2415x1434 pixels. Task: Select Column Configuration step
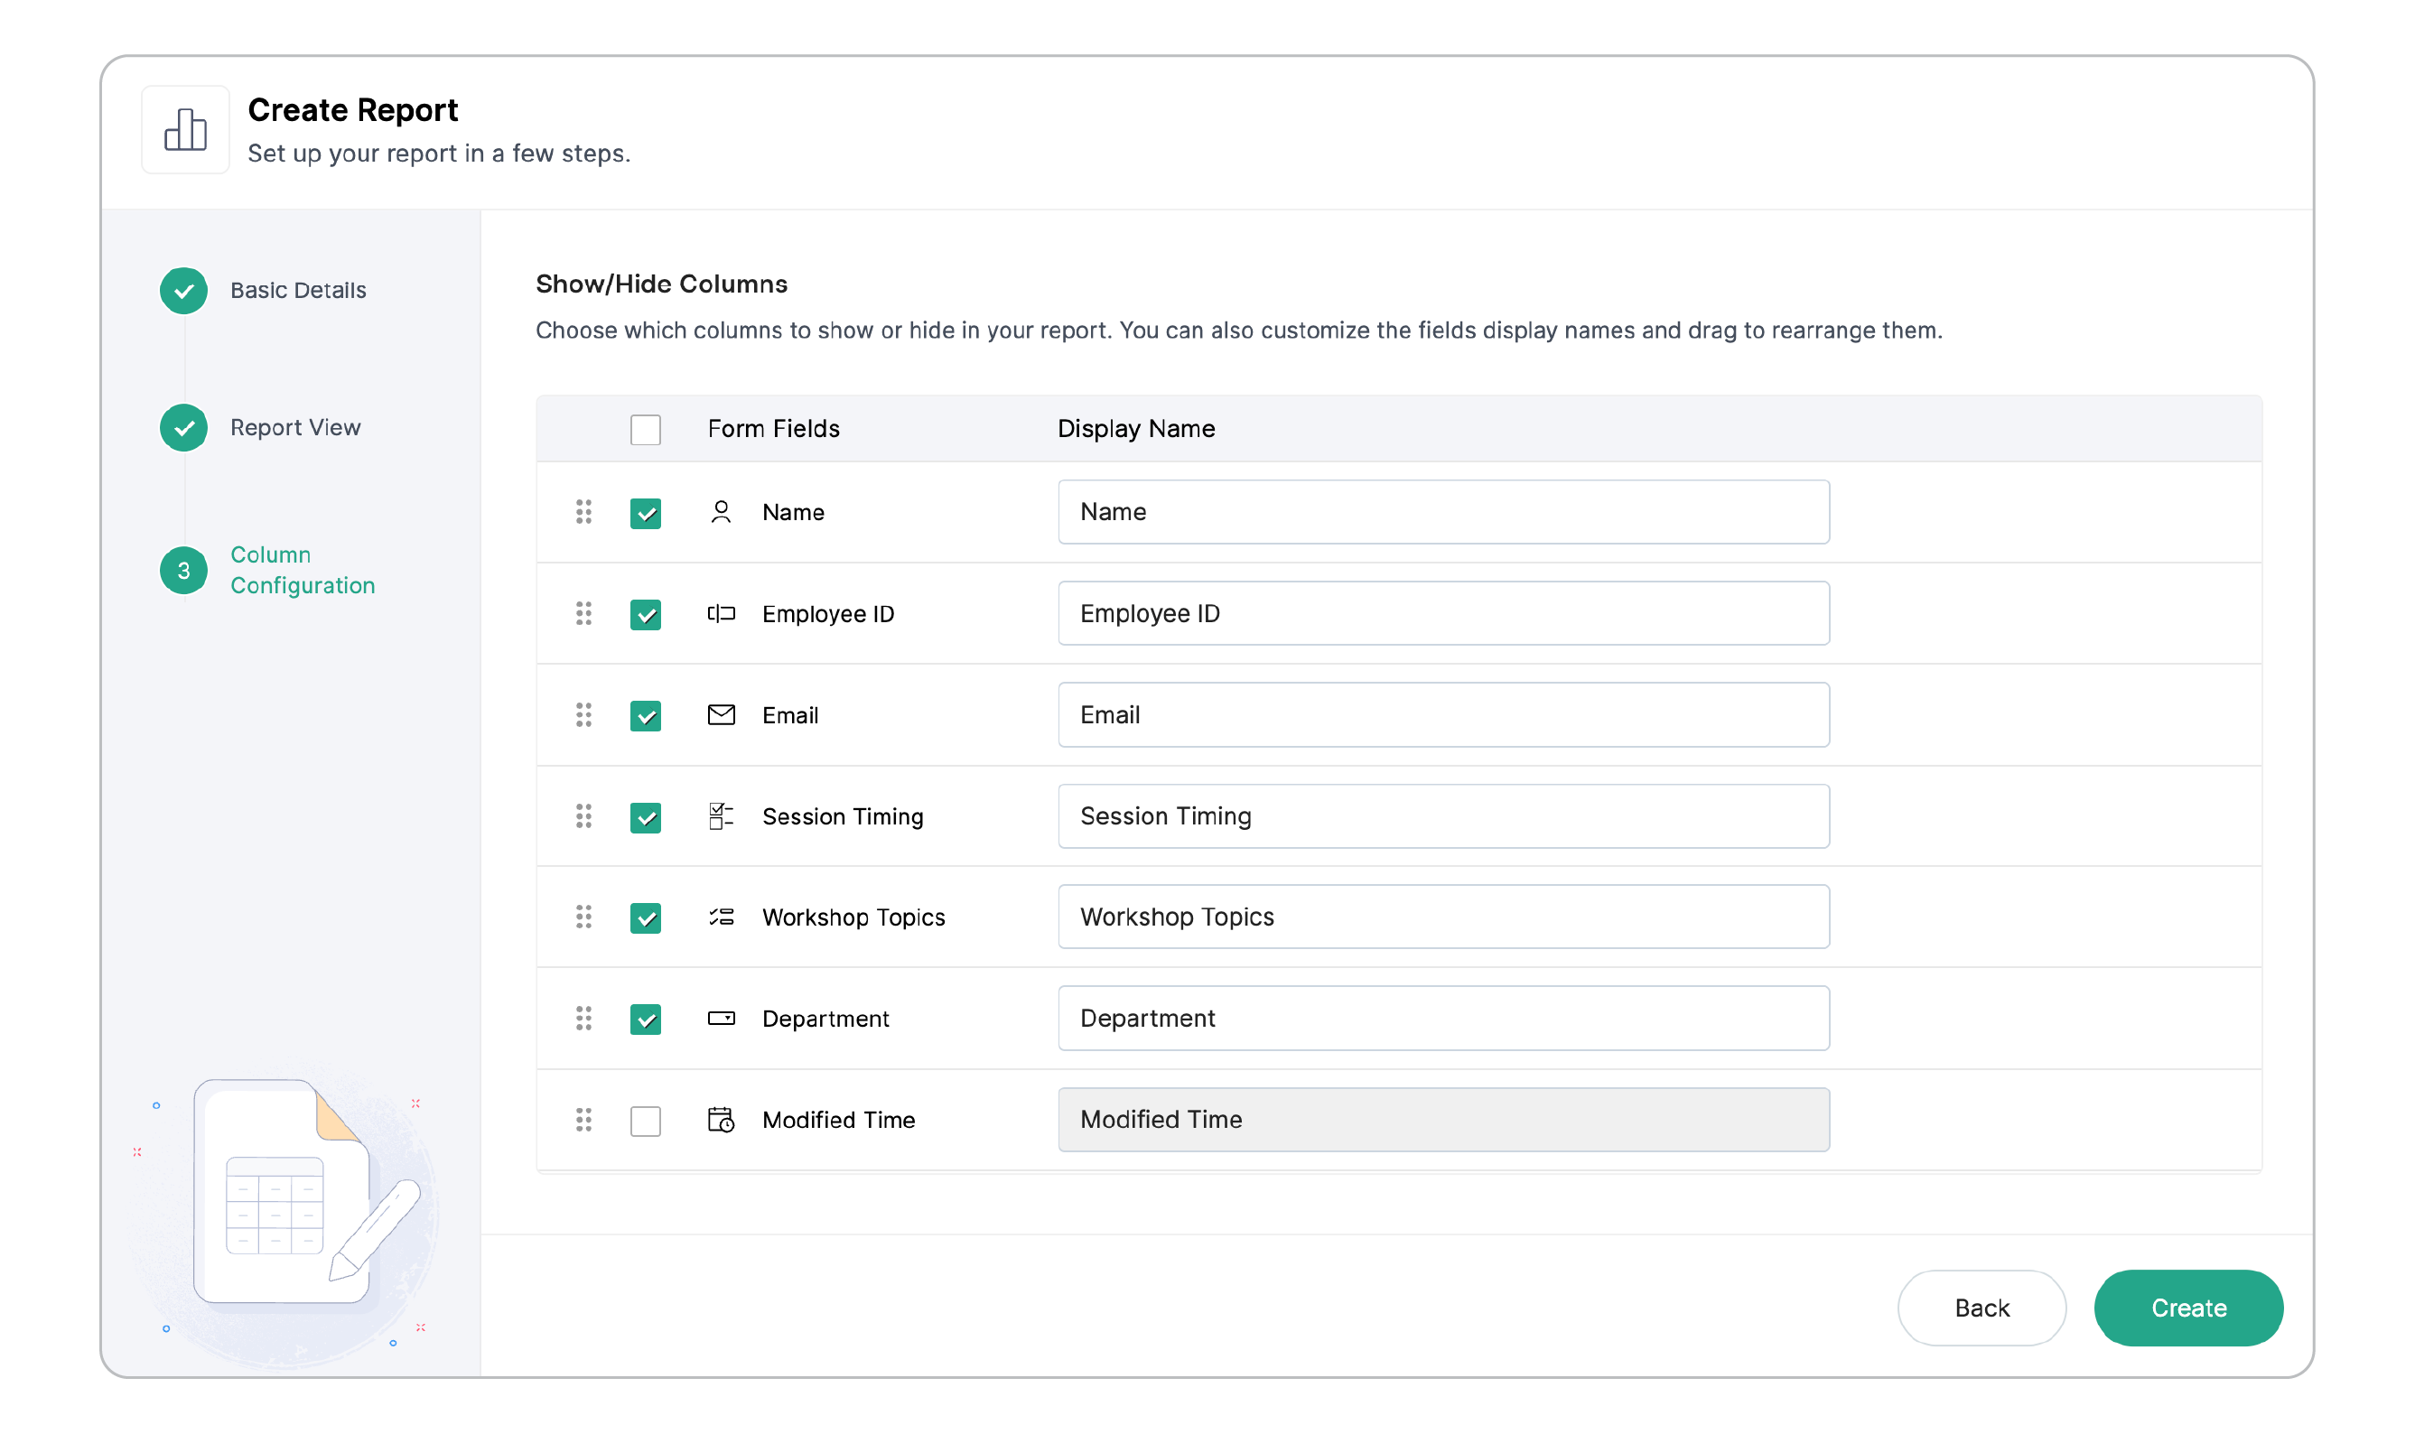302,570
